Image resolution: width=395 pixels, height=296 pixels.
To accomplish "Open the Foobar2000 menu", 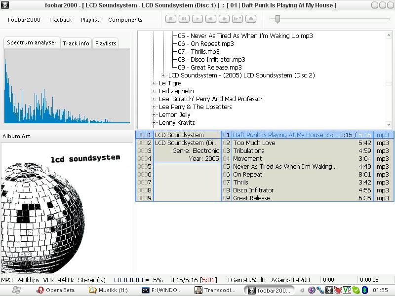I will (x=24, y=20).
